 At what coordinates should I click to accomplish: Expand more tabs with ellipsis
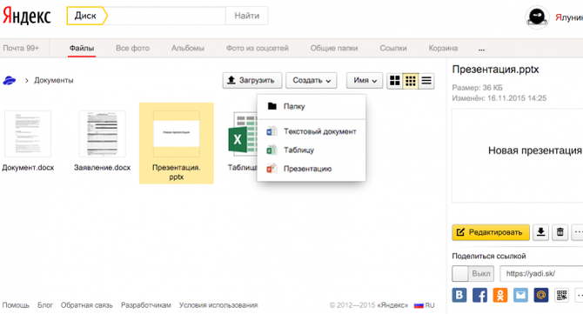coord(481,49)
